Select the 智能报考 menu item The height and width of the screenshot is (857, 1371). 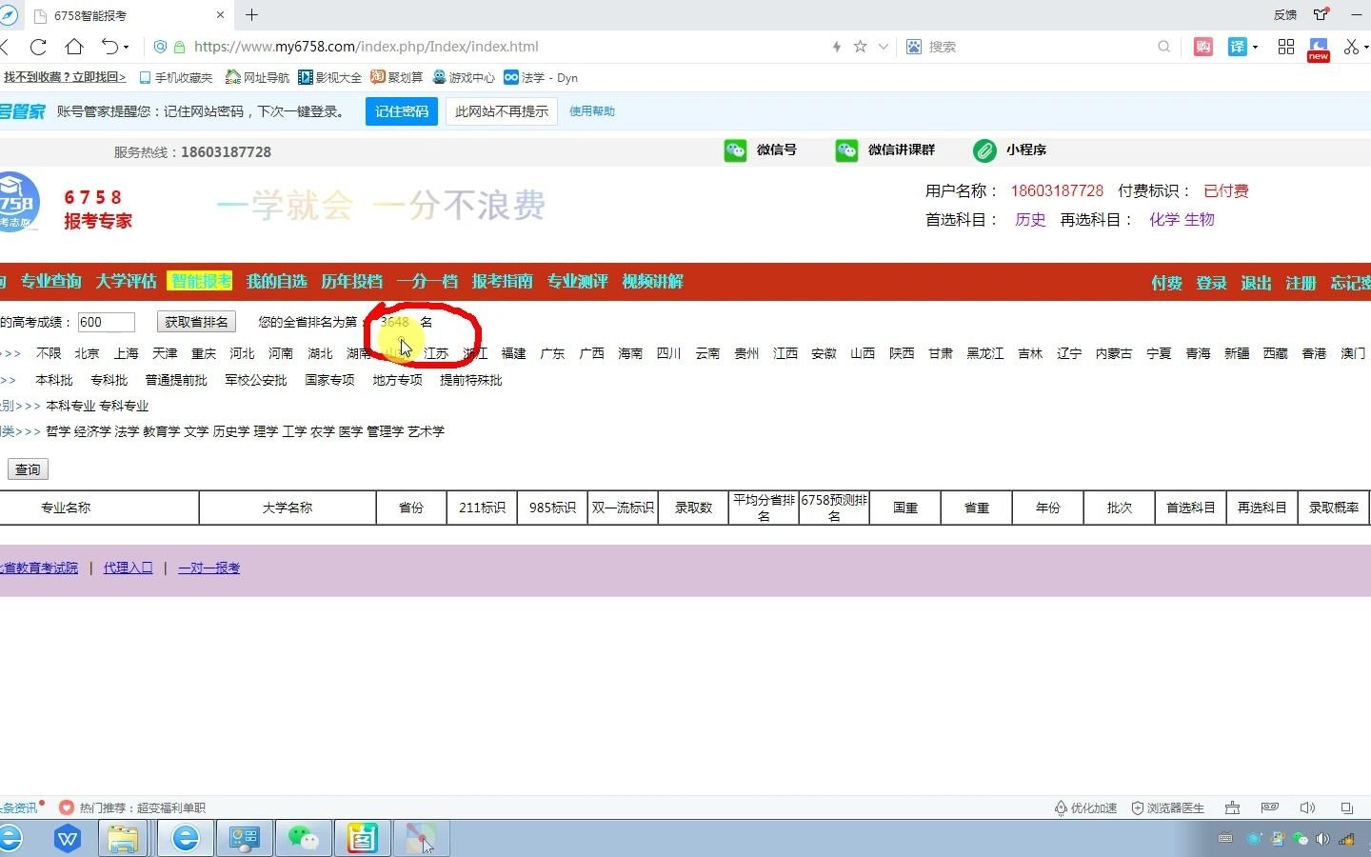tap(200, 282)
